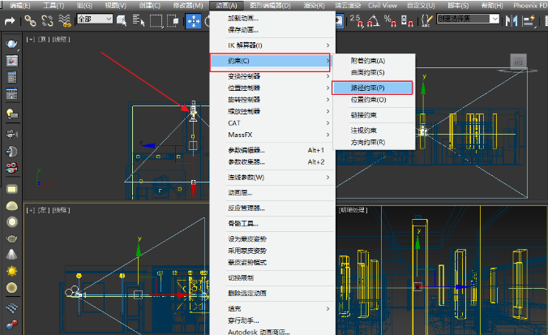Open the selection filter 全部 dropdown
Screen dimensions: 548x335
[94, 19]
